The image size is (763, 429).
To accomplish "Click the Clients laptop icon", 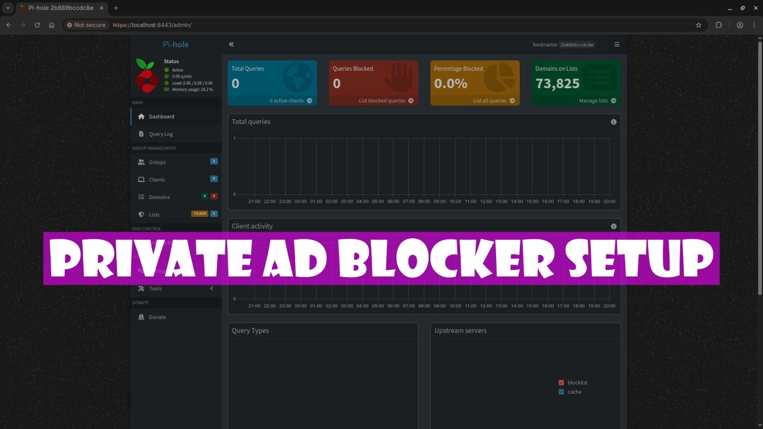I will [x=141, y=179].
